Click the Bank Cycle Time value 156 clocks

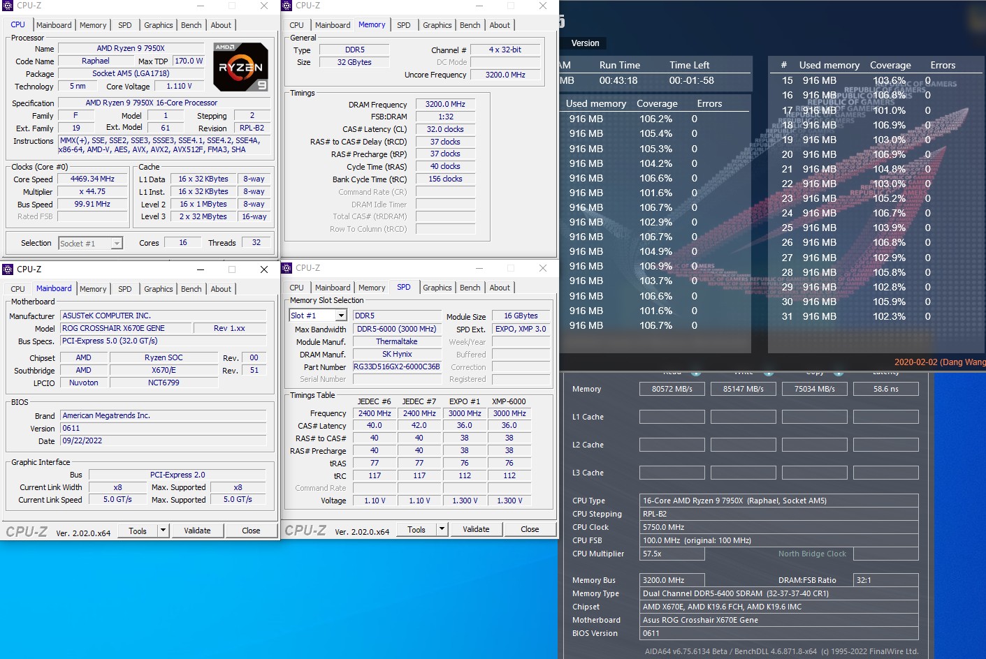pyautogui.click(x=445, y=179)
